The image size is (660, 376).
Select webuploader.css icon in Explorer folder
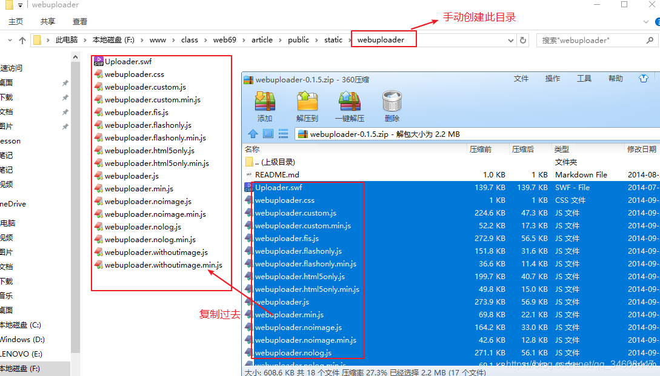(99, 74)
